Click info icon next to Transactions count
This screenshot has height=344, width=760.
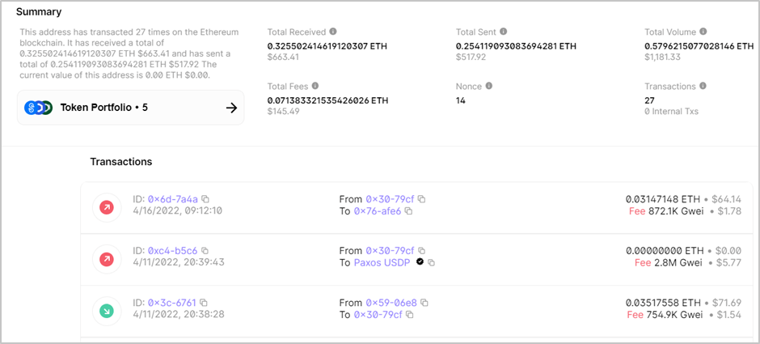point(703,86)
